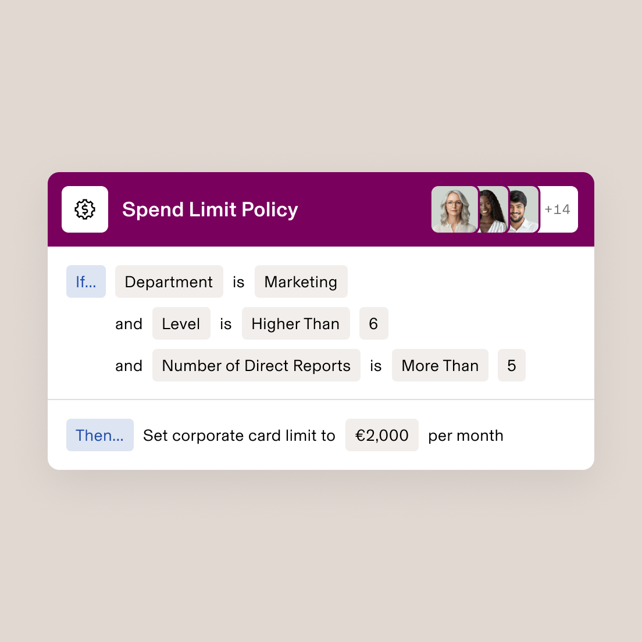Viewport: 642px width, 642px height.
Task: Change the More Than comparison operator
Action: [x=440, y=365]
